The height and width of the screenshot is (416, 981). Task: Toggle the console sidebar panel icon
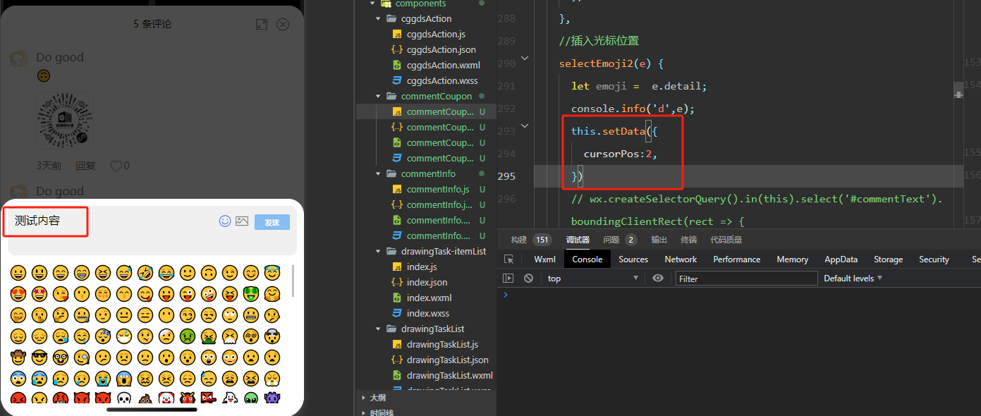(508, 279)
